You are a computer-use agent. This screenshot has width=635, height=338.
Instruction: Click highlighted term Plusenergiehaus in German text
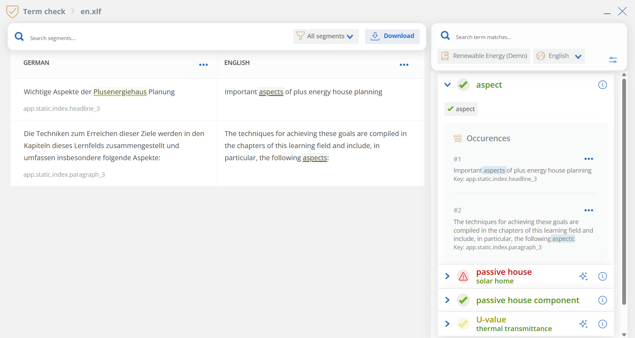[x=120, y=92]
